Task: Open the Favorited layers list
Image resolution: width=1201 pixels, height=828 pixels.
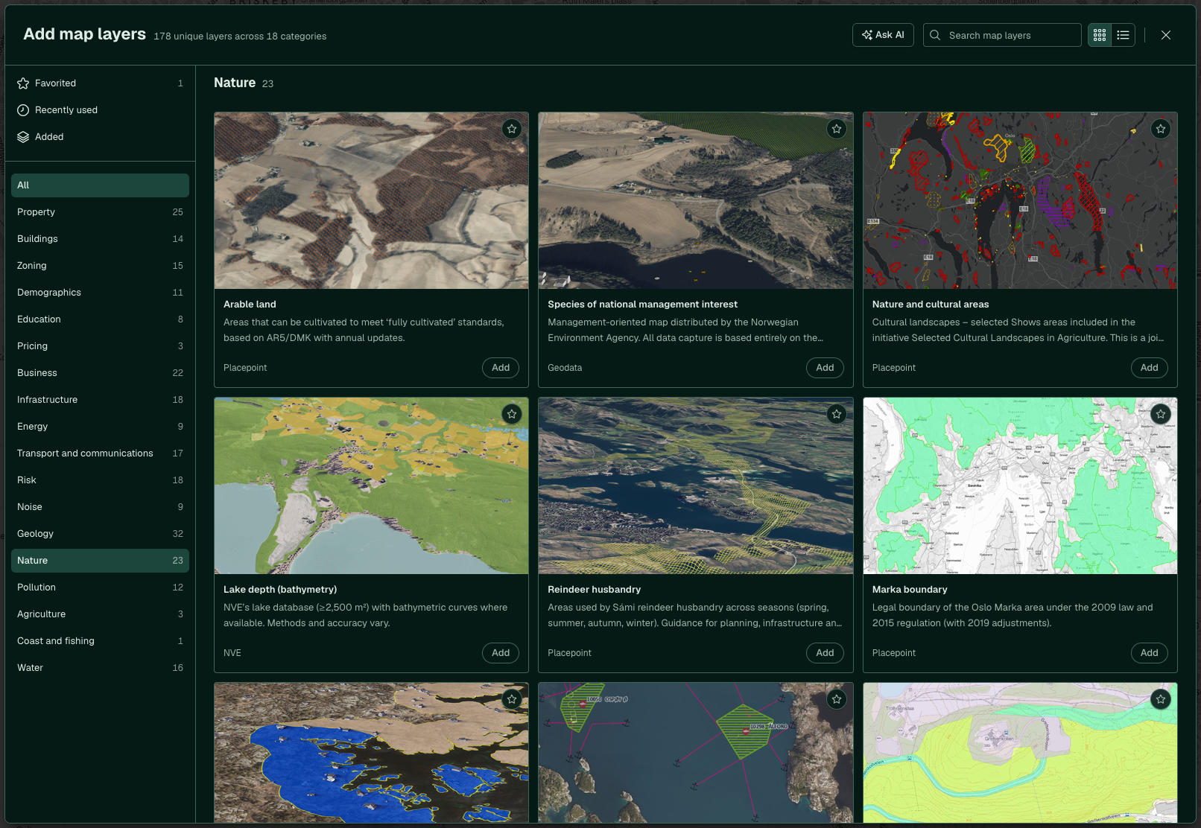Action: (100, 83)
